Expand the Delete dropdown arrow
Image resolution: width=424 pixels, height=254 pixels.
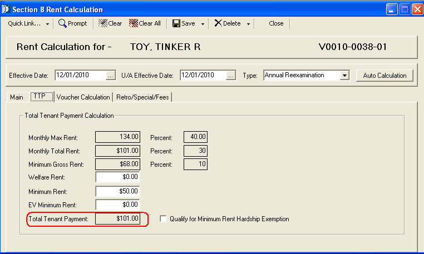click(x=249, y=24)
